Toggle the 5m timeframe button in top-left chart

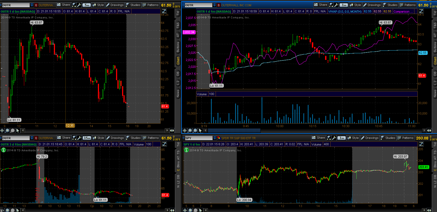tap(87, 5)
